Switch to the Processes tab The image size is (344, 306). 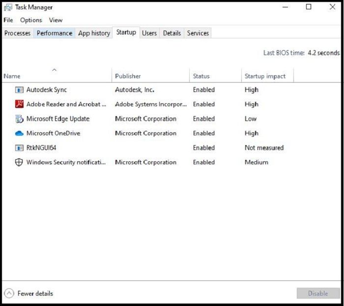tap(18, 33)
